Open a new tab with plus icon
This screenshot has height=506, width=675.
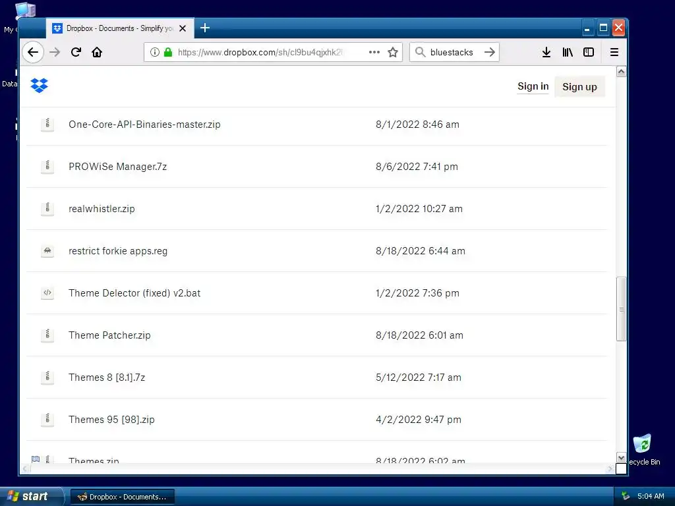(x=205, y=28)
